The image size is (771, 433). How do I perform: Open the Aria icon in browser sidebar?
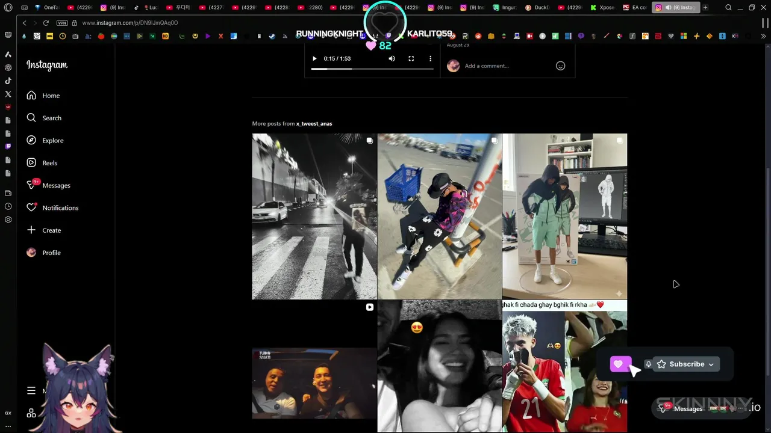pyautogui.click(x=8, y=54)
